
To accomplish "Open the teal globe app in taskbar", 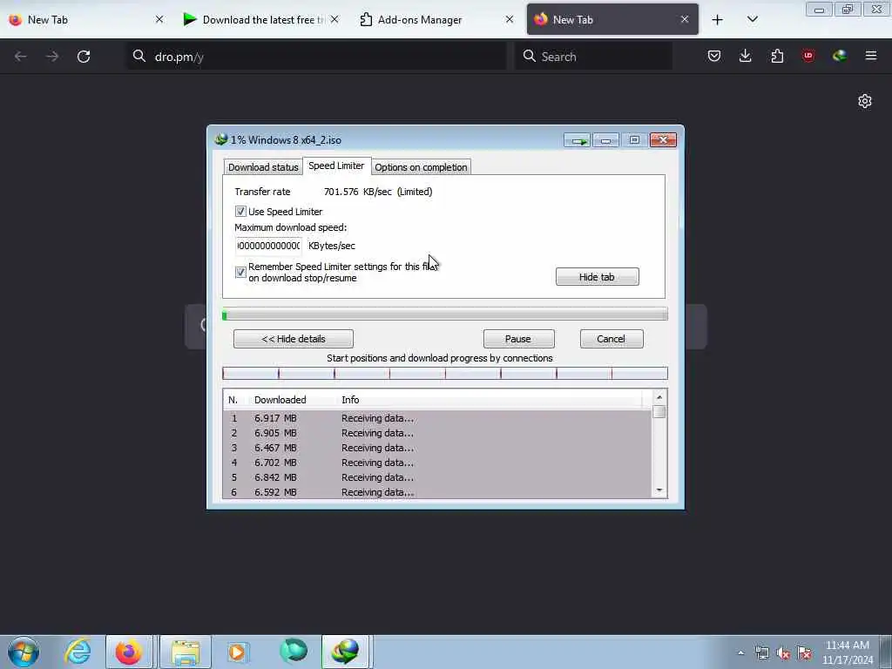I will point(294,651).
